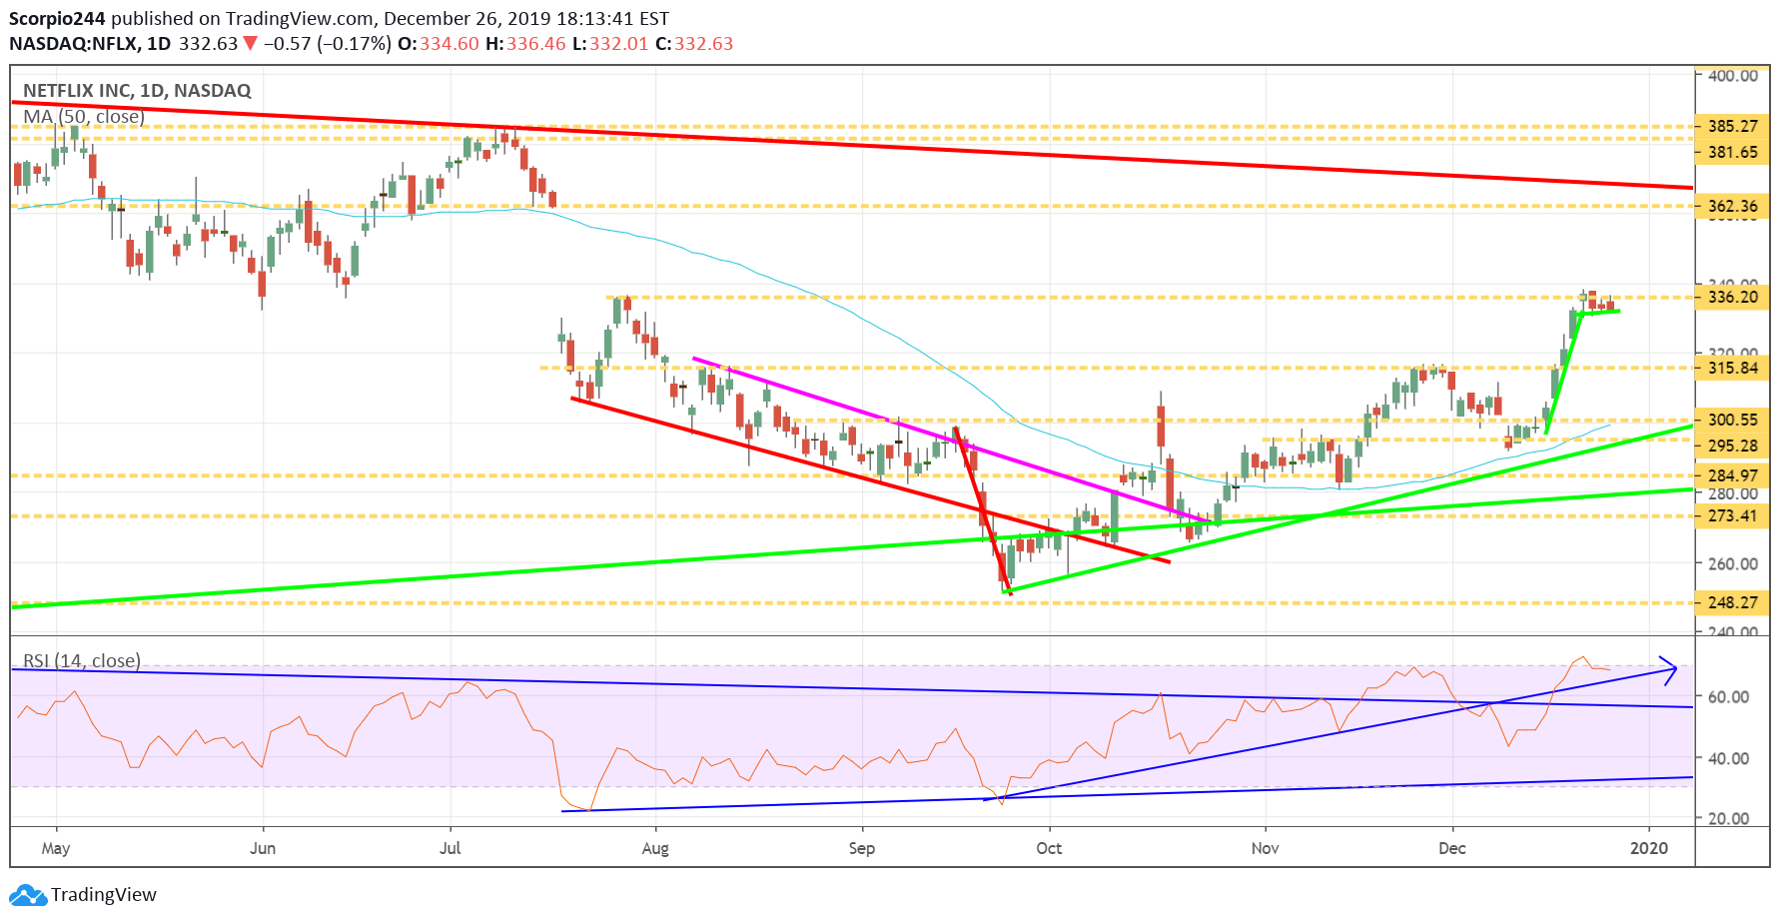Click the NASDAQ:NFLX, 1D symbol header
The image size is (1780, 922).
(x=90, y=44)
